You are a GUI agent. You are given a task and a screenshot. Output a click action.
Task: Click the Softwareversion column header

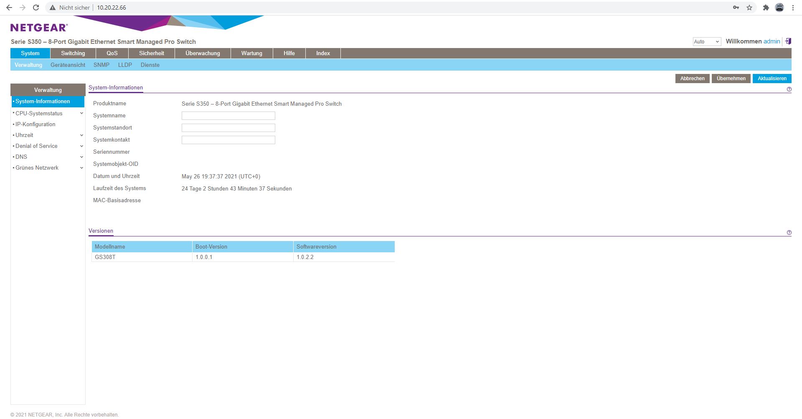tap(344, 247)
